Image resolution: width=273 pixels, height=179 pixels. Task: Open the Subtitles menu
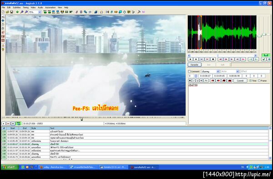(17, 8)
